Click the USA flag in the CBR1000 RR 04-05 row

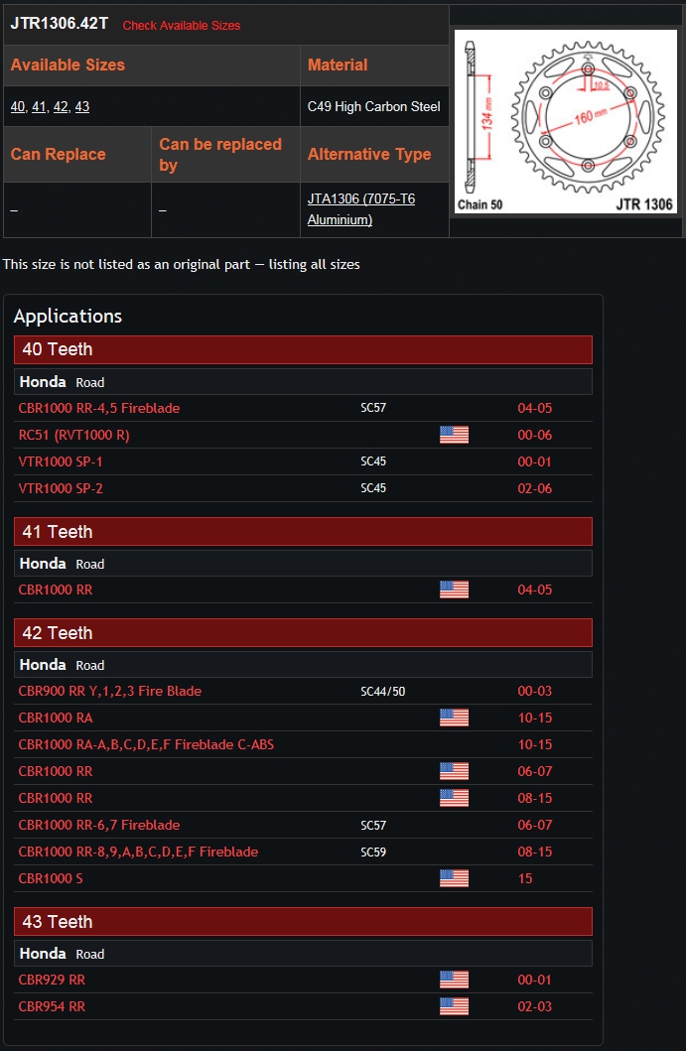[454, 590]
